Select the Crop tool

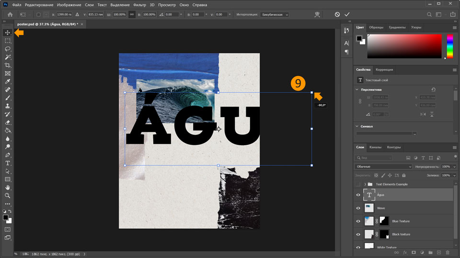(8, 65)
